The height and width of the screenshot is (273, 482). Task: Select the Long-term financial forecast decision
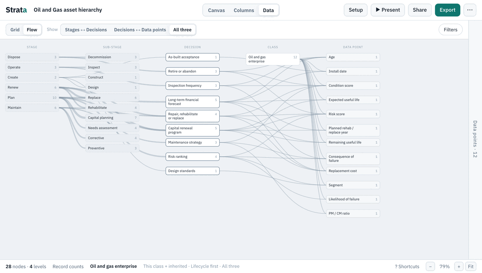click(x=193, y=102)
